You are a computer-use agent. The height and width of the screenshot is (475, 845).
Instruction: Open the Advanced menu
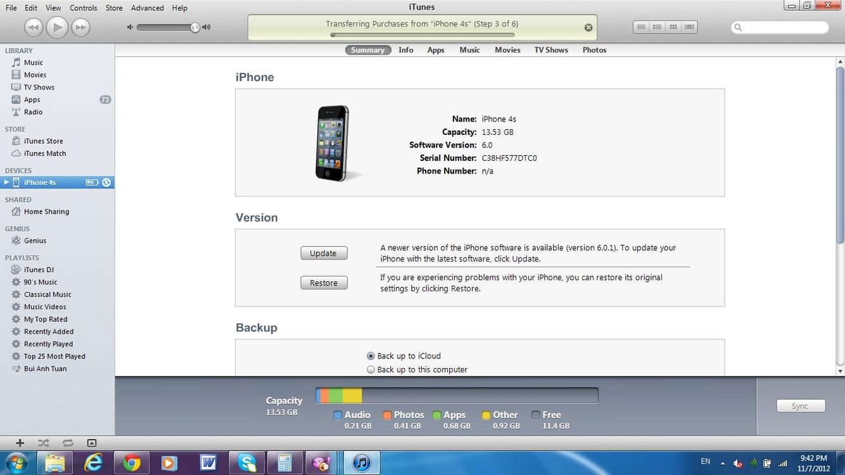[x=148, y=8]
